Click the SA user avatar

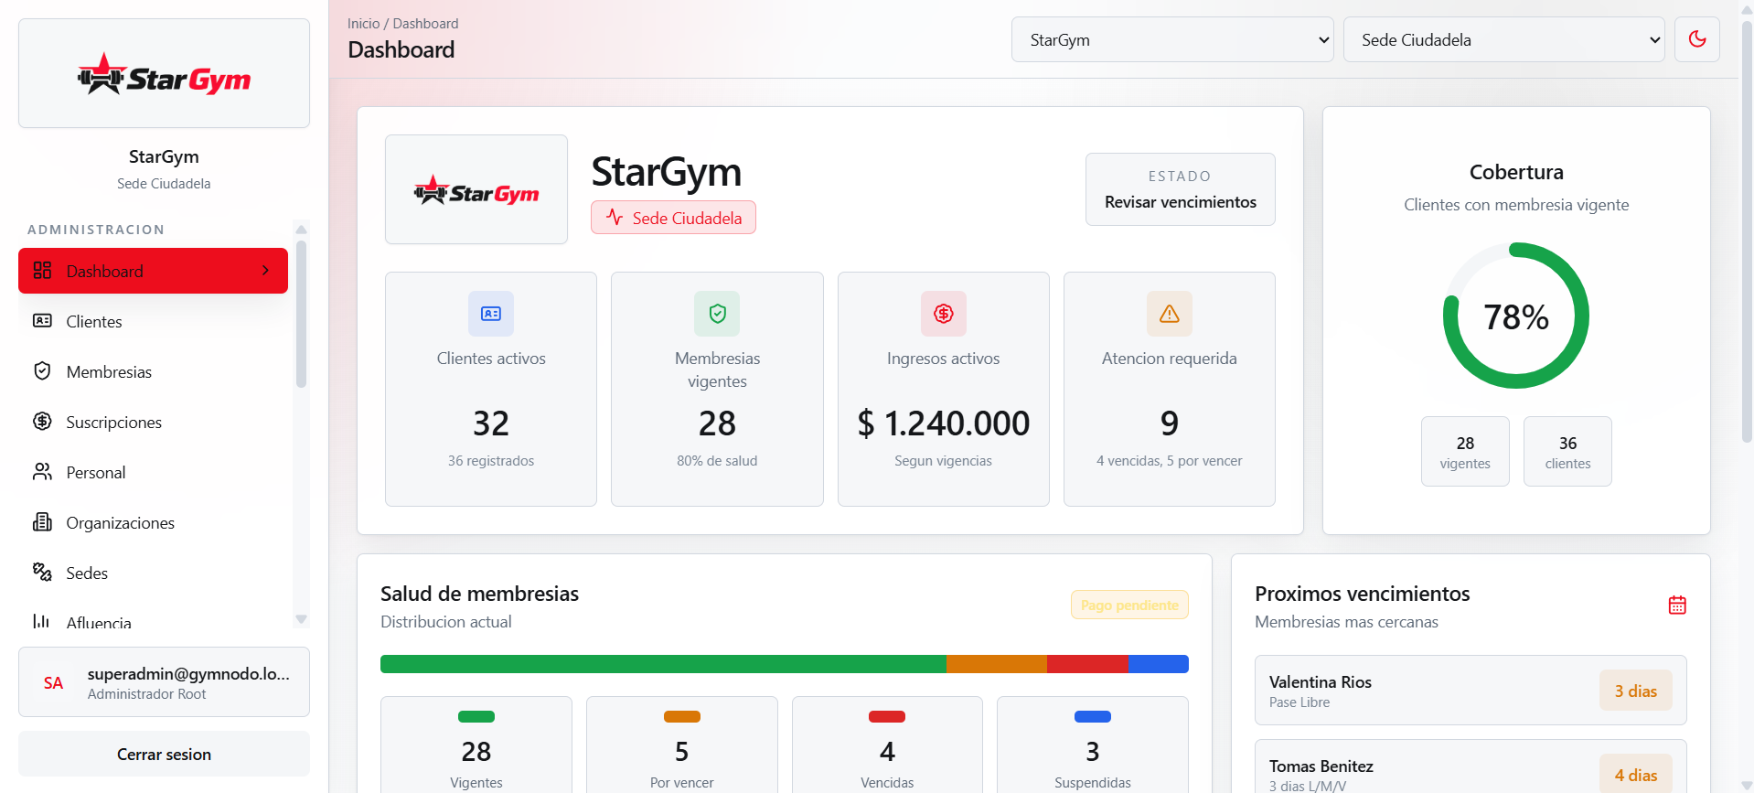(x=54, y=683)
